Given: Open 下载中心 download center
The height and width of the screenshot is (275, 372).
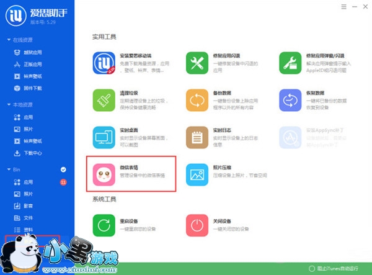Looking at the screenshot, I should [x=28, y=153].
